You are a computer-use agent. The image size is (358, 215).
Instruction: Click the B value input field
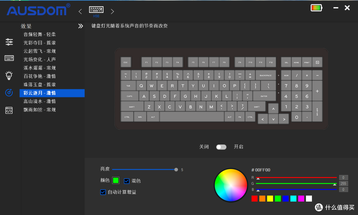(x=343, y=190)
